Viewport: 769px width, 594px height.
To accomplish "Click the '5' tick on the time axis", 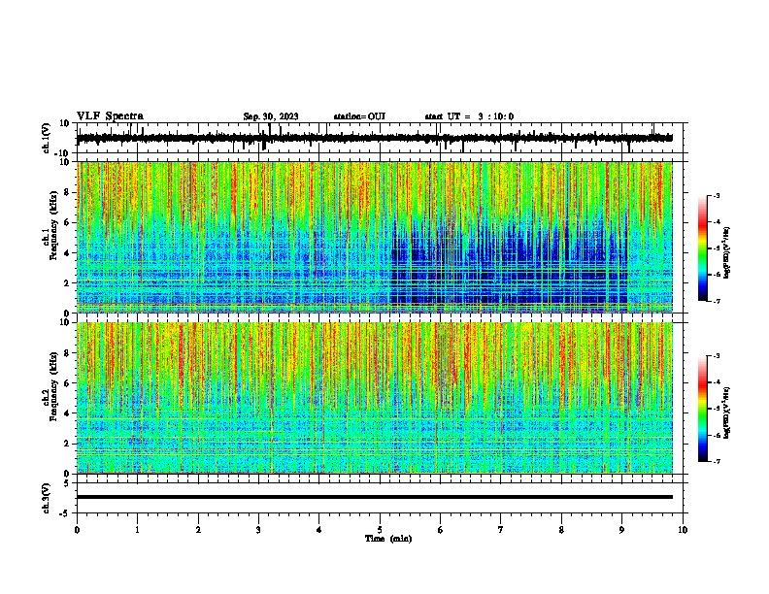I will coord(380,530).
